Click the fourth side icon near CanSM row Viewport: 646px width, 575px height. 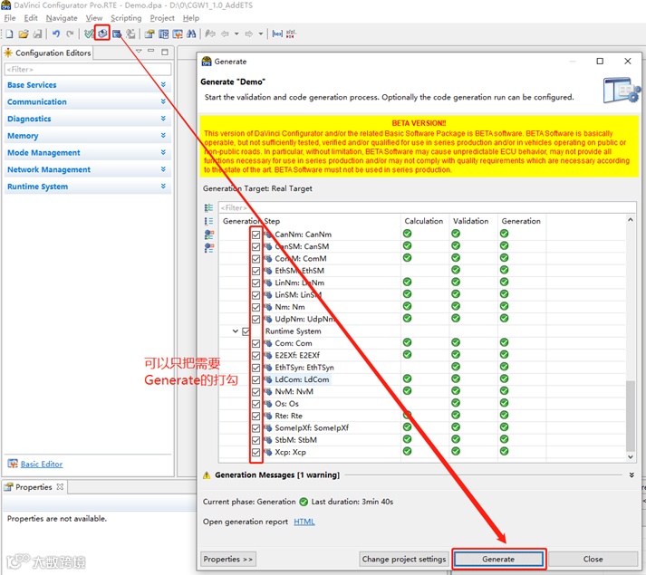(x=209, y=247)
